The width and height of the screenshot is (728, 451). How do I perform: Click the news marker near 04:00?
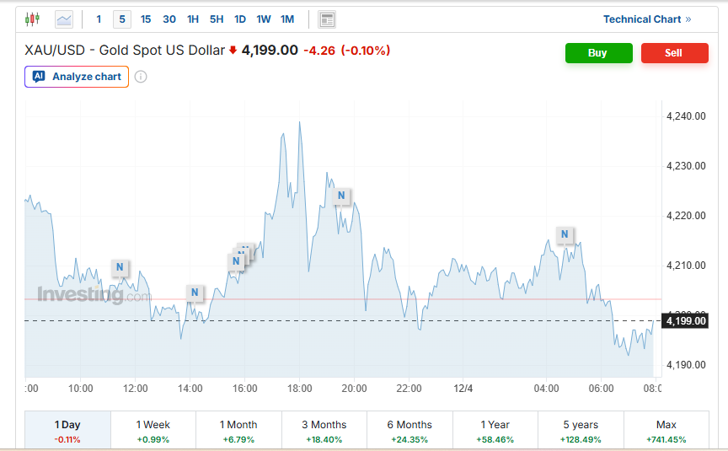(565, 234)
